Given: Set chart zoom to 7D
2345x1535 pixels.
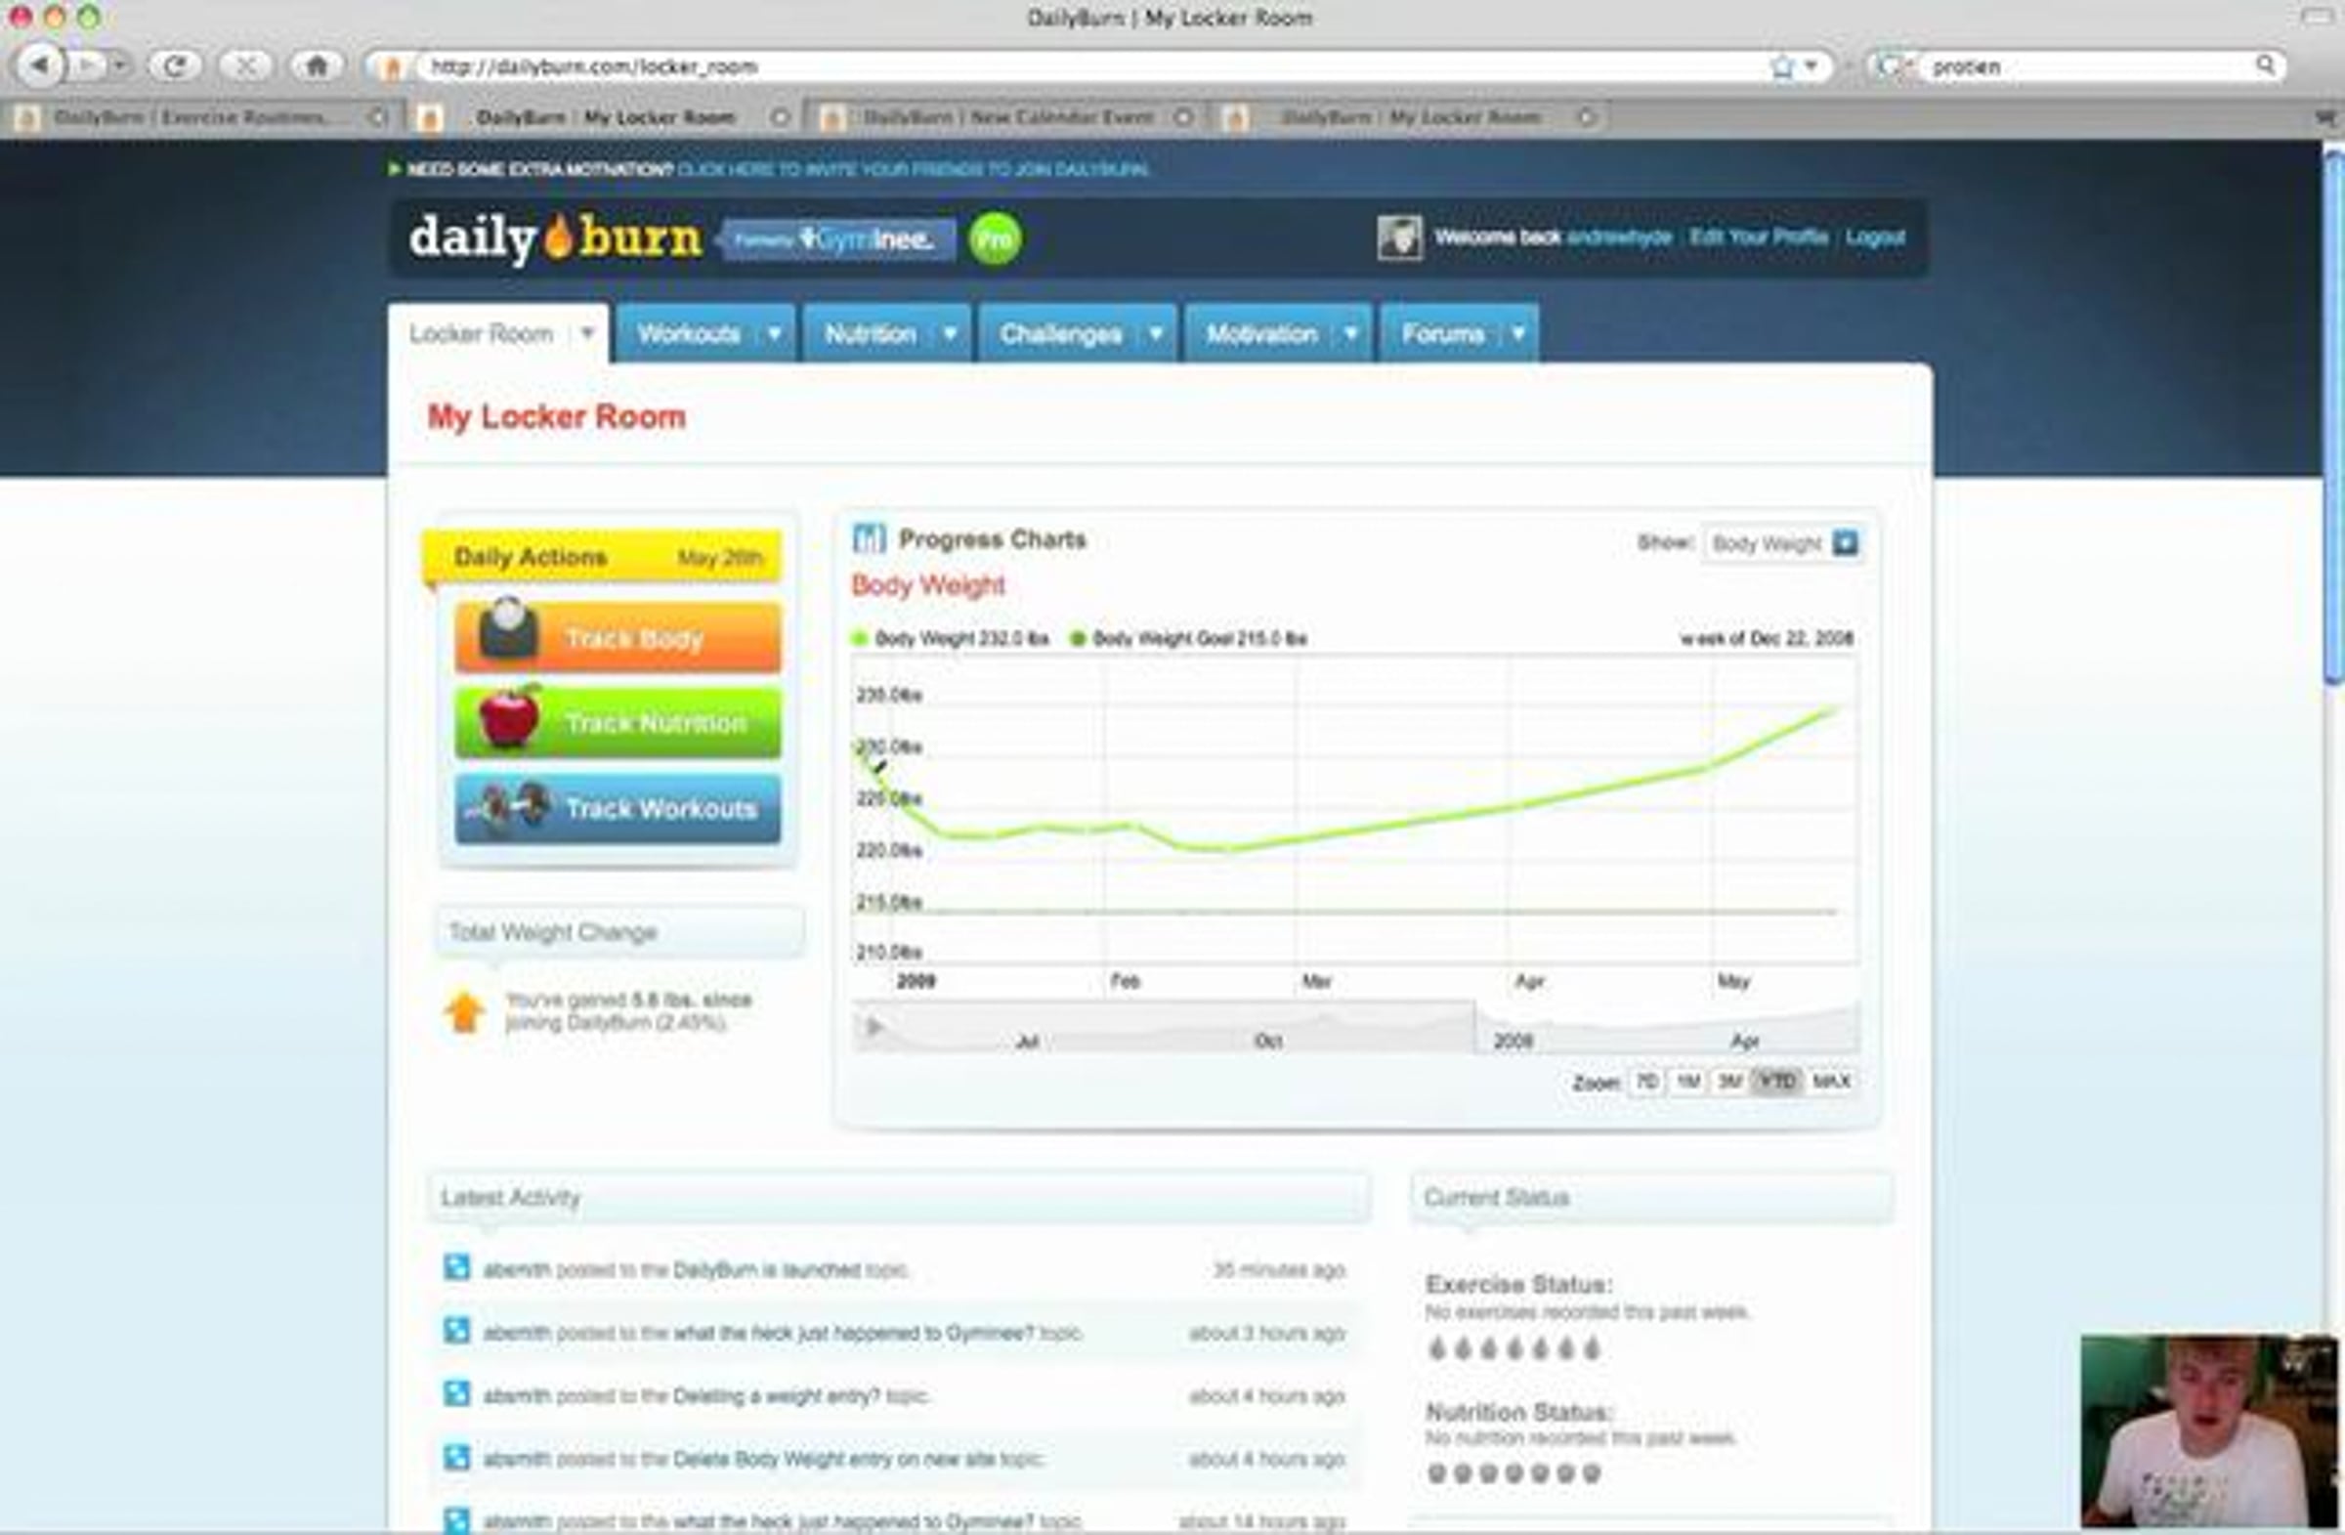Looking at the screenshot, I should pos(1646,1082).
